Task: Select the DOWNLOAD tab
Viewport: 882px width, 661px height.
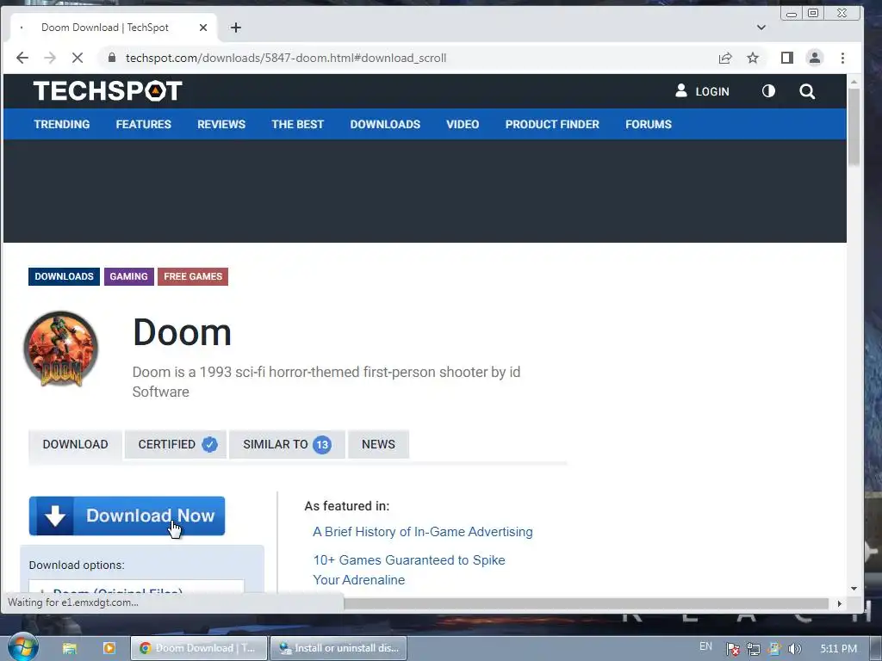Action: [x=76, y=444]
